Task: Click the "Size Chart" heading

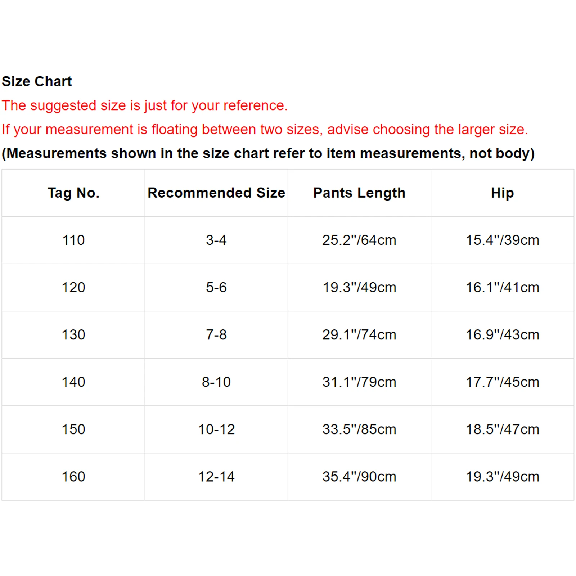Action: coord(37,82)
